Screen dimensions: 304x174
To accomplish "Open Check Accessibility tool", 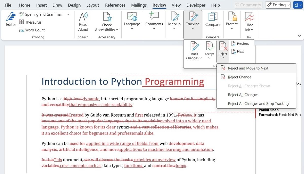I will point(107,22).
